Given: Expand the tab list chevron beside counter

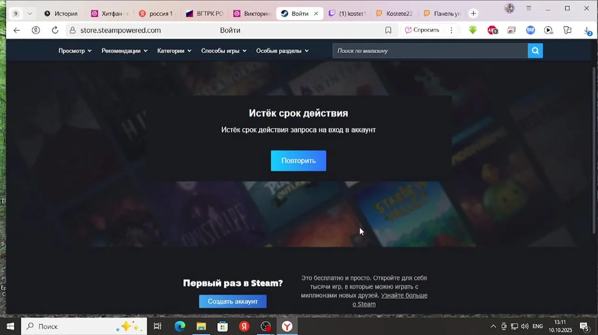Looking at the screenshot, I should tap(30, 13).
